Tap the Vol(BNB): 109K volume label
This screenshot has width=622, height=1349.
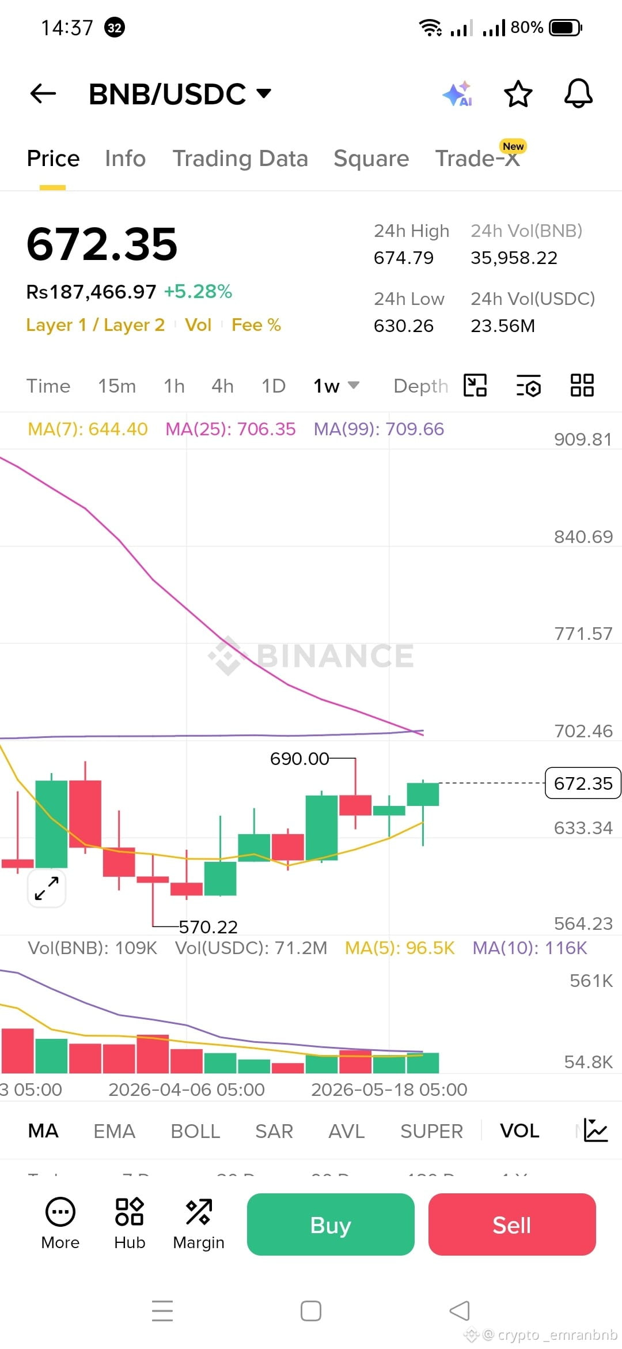click(x=92, y=948)
